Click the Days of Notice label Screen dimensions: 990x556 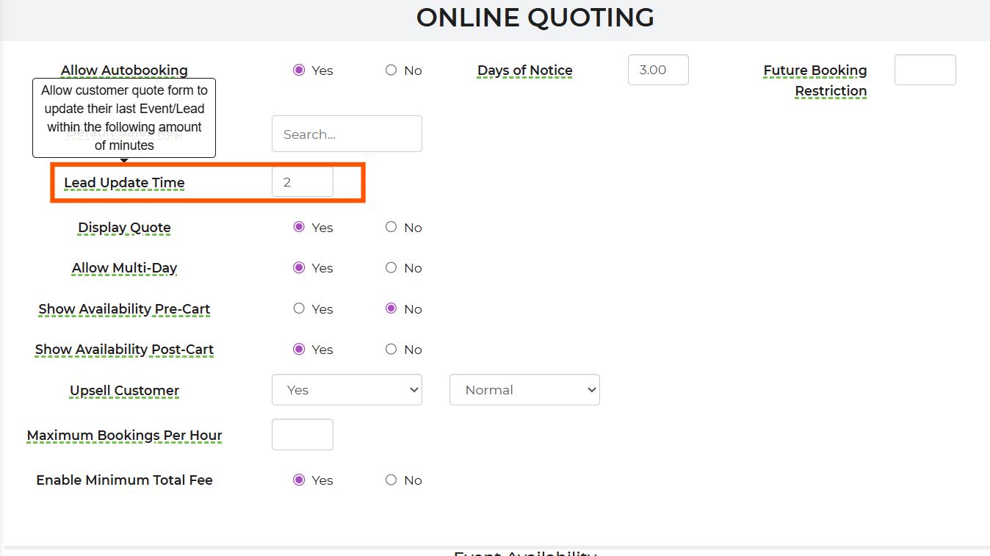point(524,71)
